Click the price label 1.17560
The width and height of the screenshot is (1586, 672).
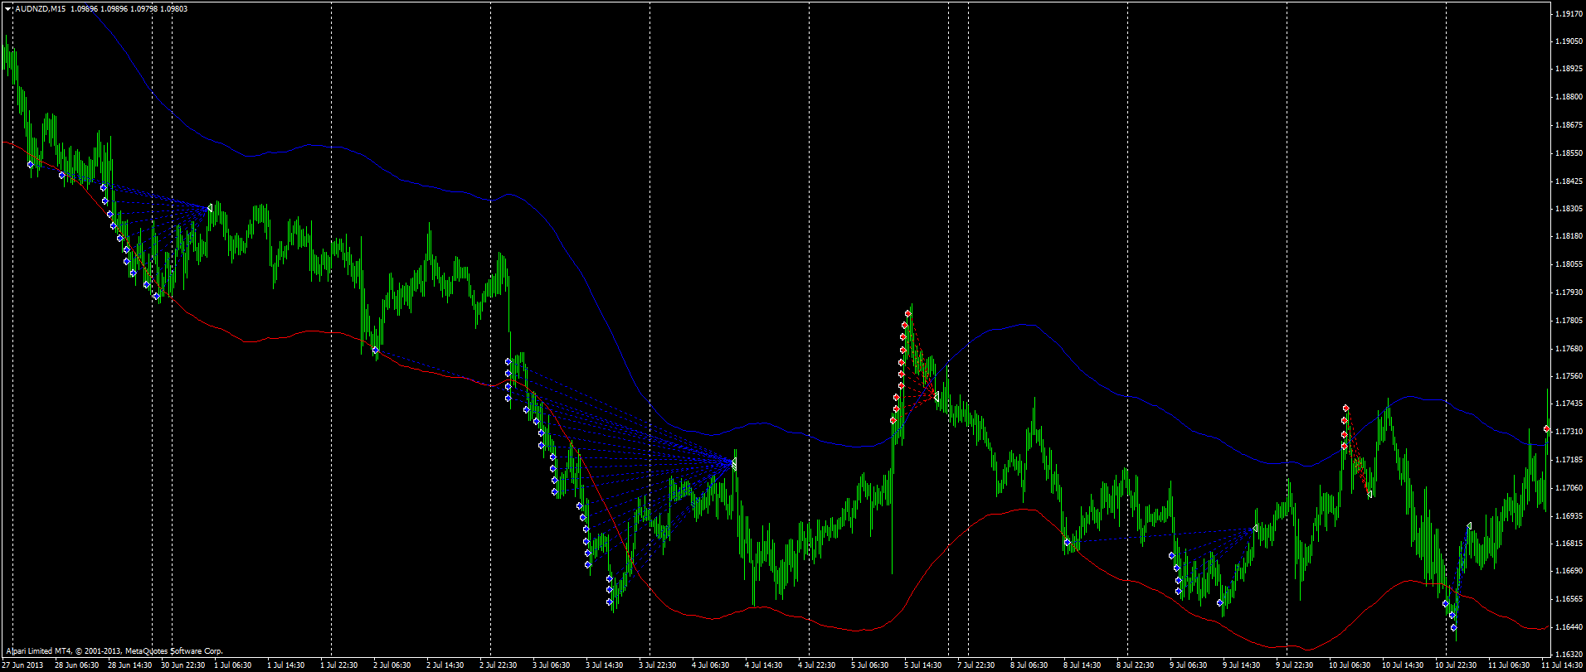(x=1567, y=376)
